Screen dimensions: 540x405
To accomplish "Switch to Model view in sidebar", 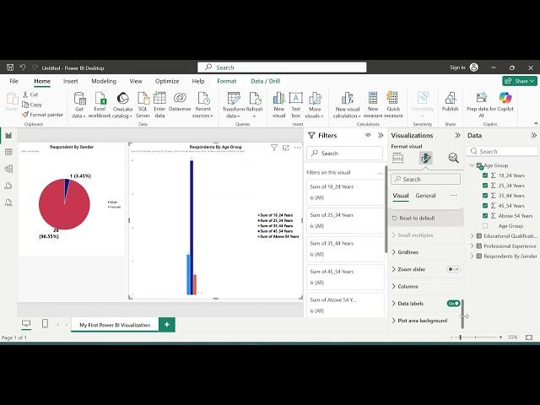I will pos(8,169).
